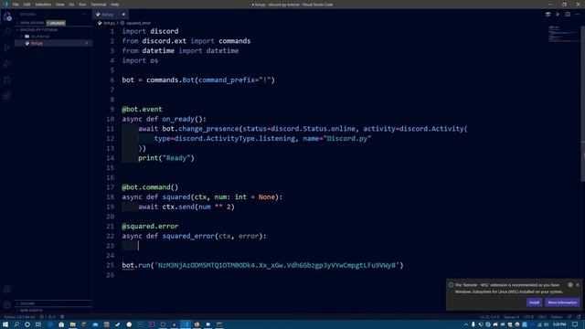Open notifications bell in status bar
The width and height of the screenshot is (585, 329).
(x=579, y=317)
